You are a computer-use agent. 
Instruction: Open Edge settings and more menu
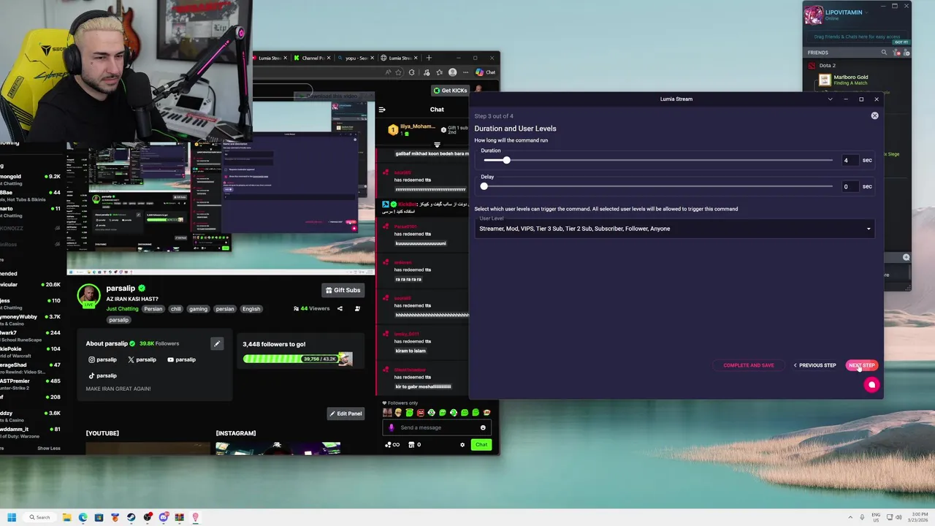coord(465,72)
